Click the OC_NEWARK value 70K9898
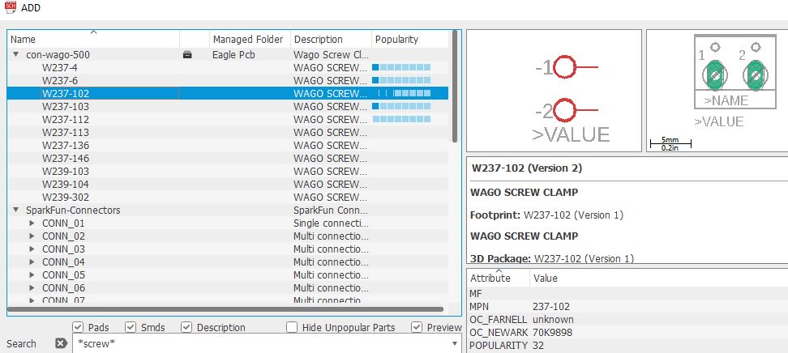 click(x=552, y=333)
